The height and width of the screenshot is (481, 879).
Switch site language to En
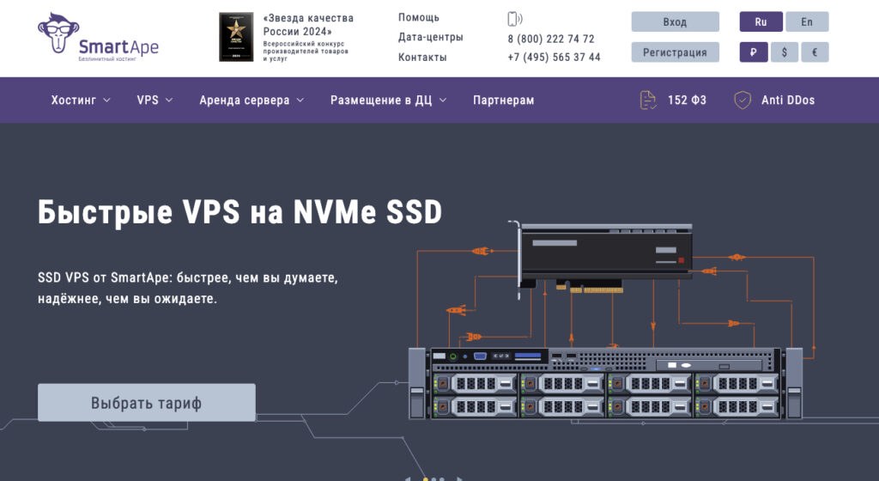coord(807,21)
